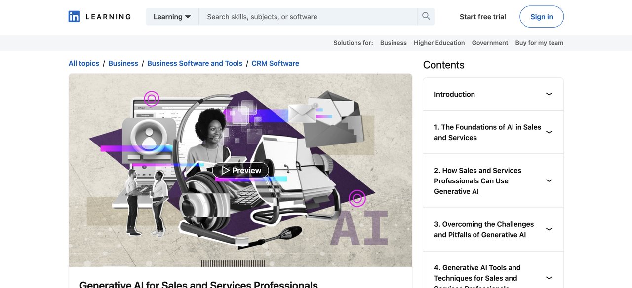Screen dimensions: 632x288
Task: Open Higher Education solutions link
Action: [x=439, y=43]
